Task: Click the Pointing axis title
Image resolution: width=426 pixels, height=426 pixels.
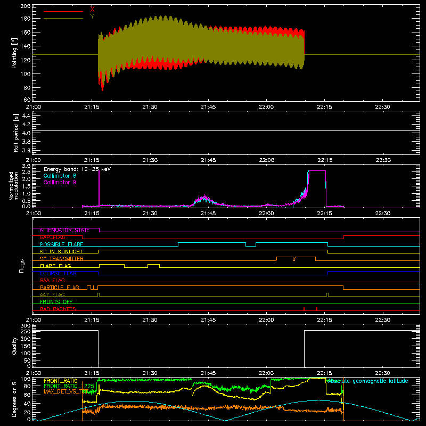Action: point(14,53)
